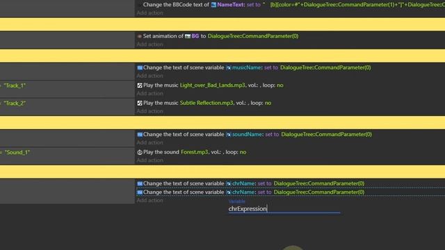Change loop value of Light_over_Bad_Lands.mp3 action

click(280, 85)
